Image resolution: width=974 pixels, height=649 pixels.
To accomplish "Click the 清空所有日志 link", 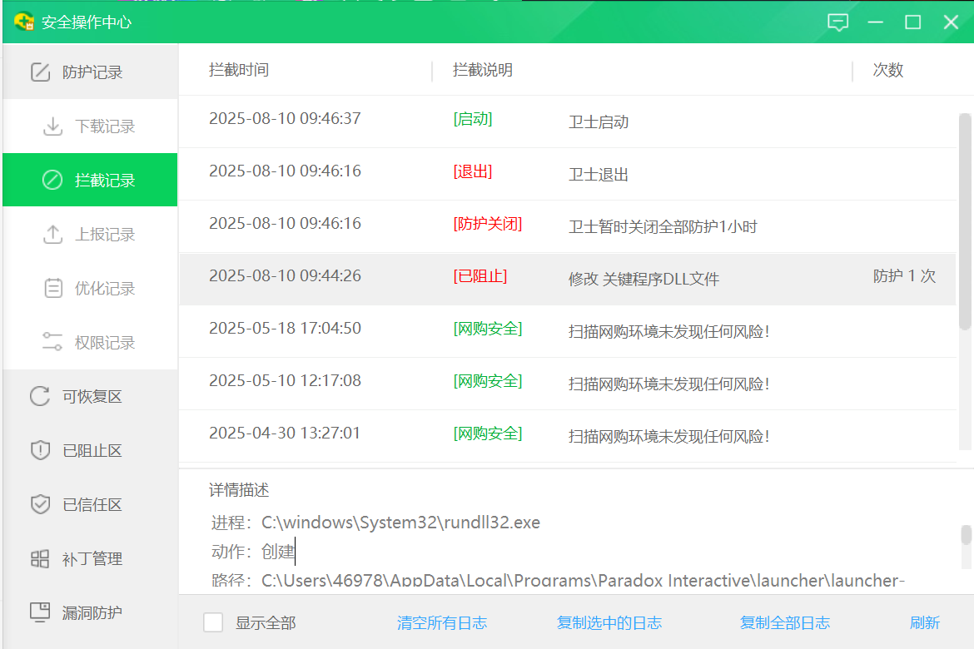I will (442, 622).
